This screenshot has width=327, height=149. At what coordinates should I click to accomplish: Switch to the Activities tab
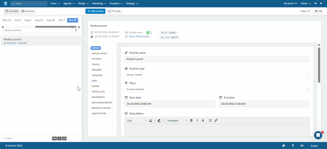click(x=12, y=11)
